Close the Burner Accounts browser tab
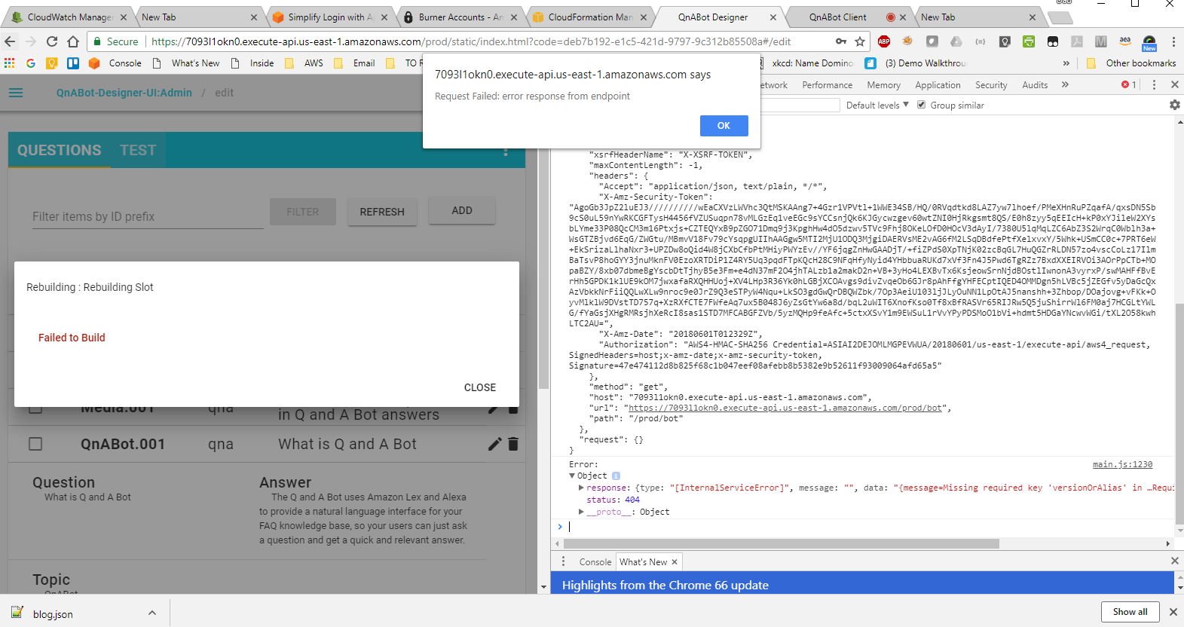 pyautogui.click(x=514, y=17)
